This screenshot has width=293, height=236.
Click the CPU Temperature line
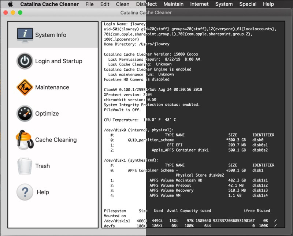(140, 120)
